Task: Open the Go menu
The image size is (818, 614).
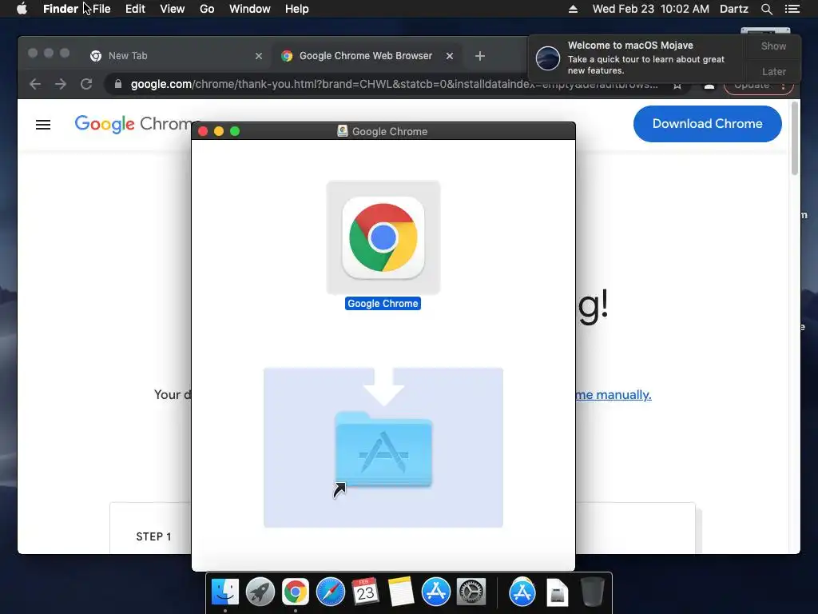Action: coord(207,9)
